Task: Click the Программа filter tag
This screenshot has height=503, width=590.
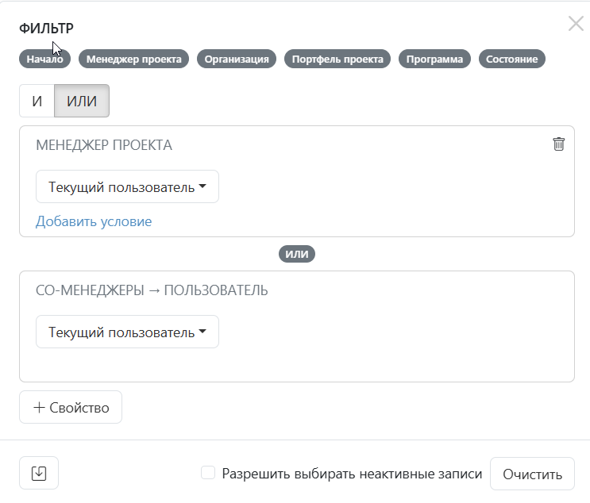Action: coord(434,59)
